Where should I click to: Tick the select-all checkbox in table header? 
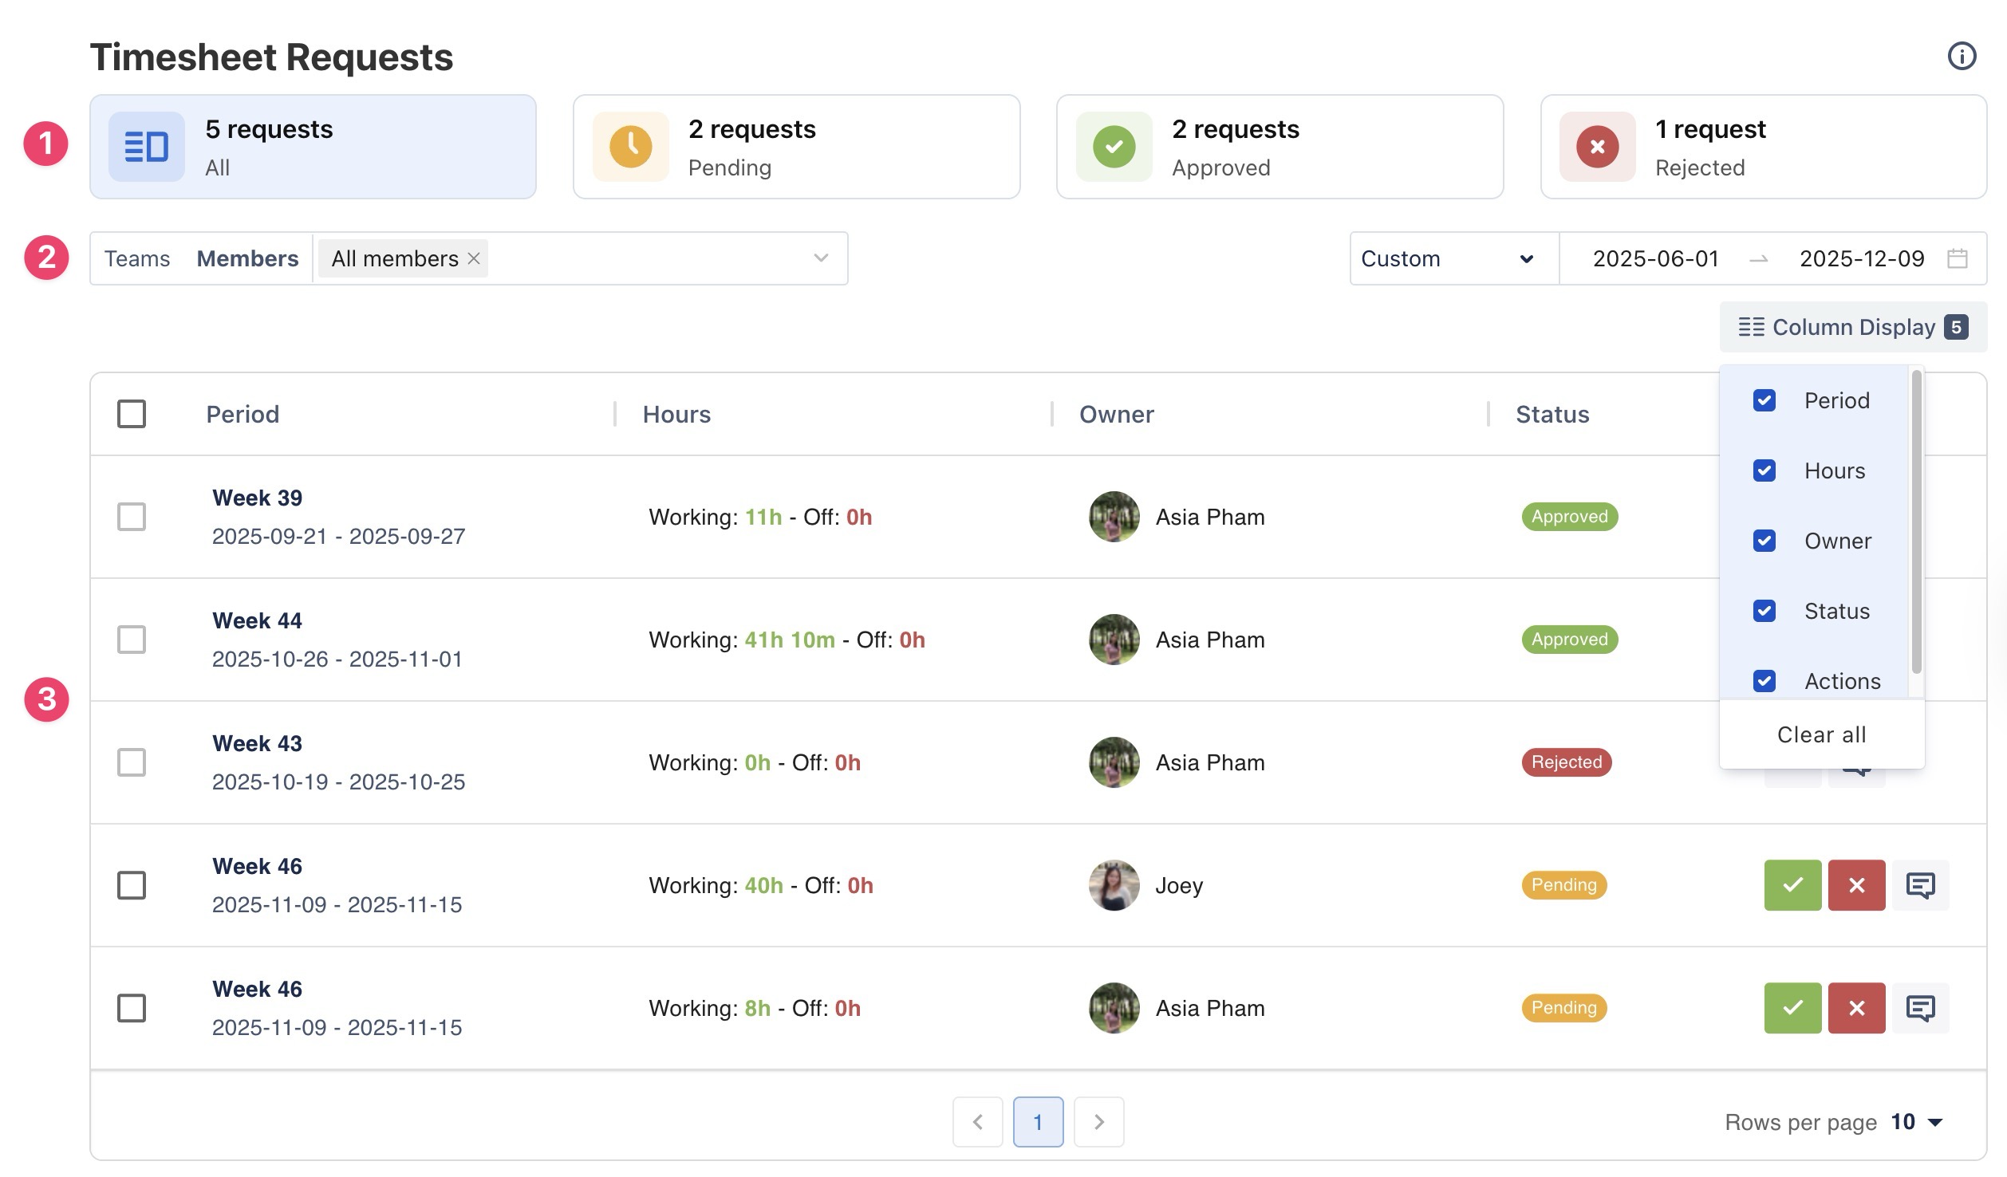point(132,414)
